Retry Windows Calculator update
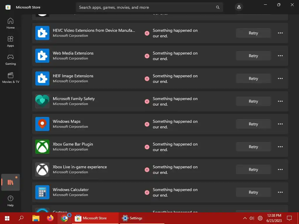Image resolution: width=299 pixels, height=224 pixels. (x=253, y=192)
